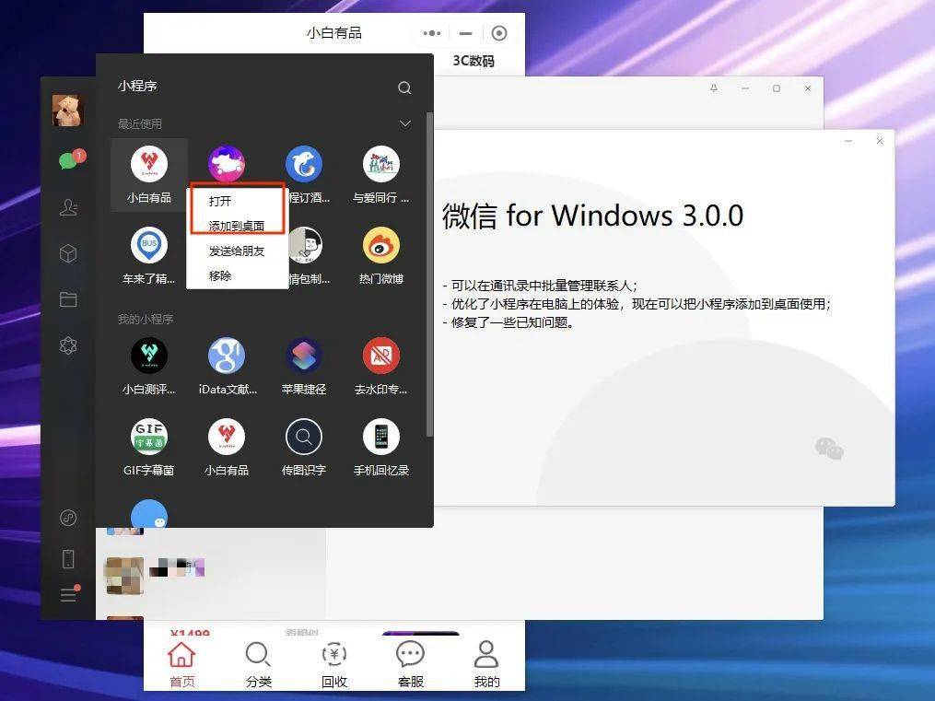Collapse the 最近使用 section chevron
This screenshot has height=701, width=935.
[405, 123]
